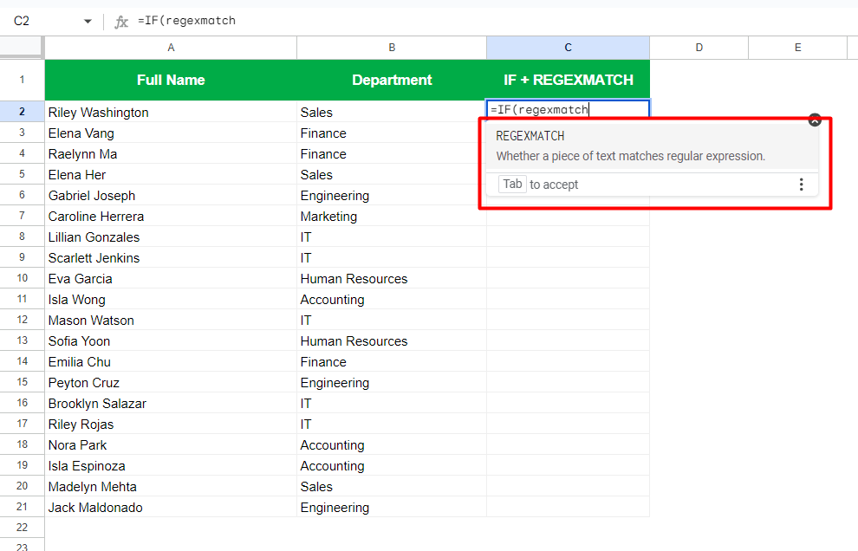The image size is (858, 551).
Task: Select cell containing Lillian Gonzales
Action: coord(171,237)
